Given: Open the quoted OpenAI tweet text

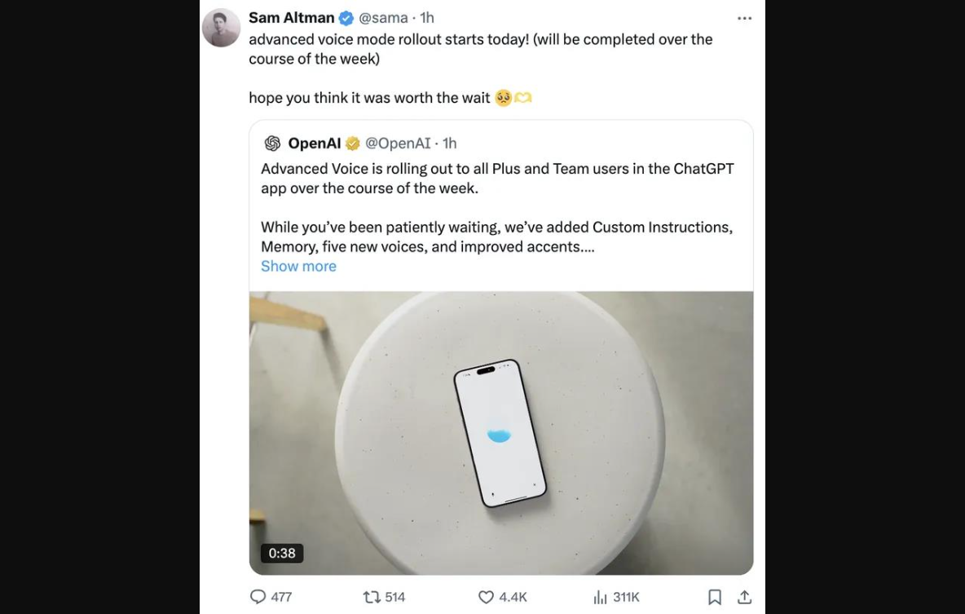Looking at the screenshot, I should pos(497,207).
